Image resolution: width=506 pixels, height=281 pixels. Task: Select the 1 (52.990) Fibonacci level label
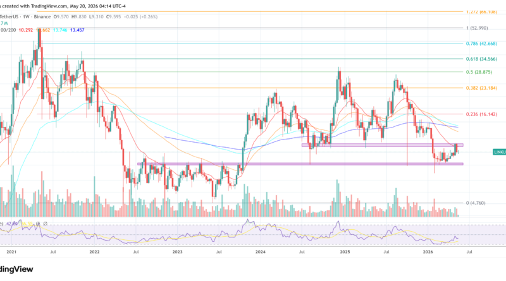pyautogui.click(x=477, y=28)
